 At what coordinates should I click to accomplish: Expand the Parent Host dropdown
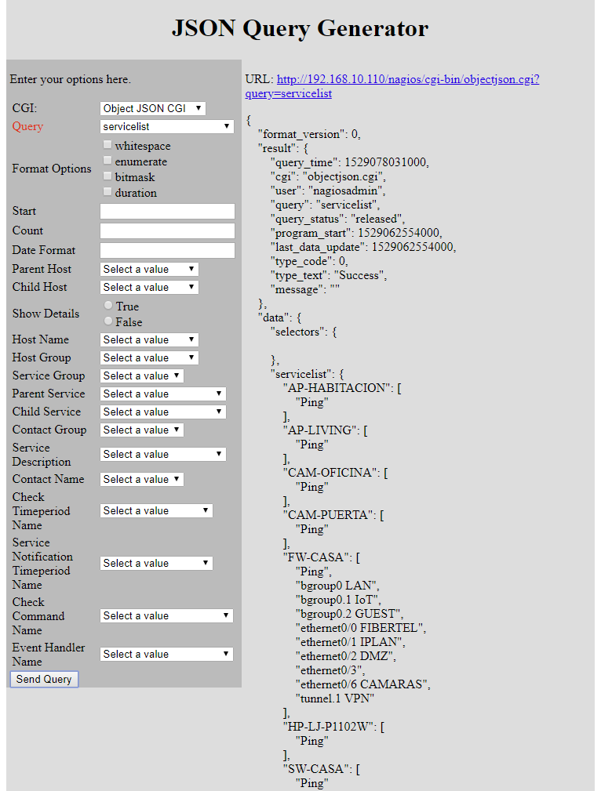click(149, 270)
